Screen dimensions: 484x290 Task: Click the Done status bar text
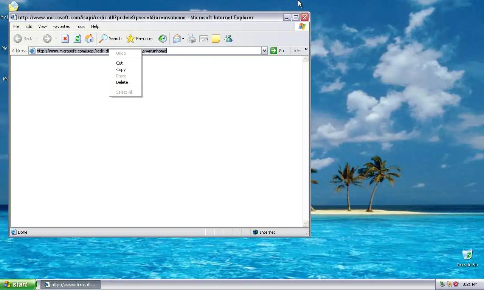[x=23, y=232]
